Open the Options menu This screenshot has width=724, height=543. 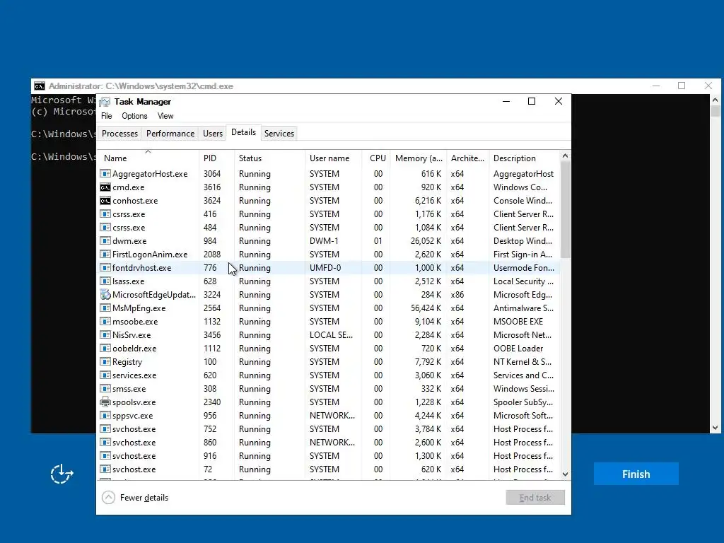coord(134,116)
